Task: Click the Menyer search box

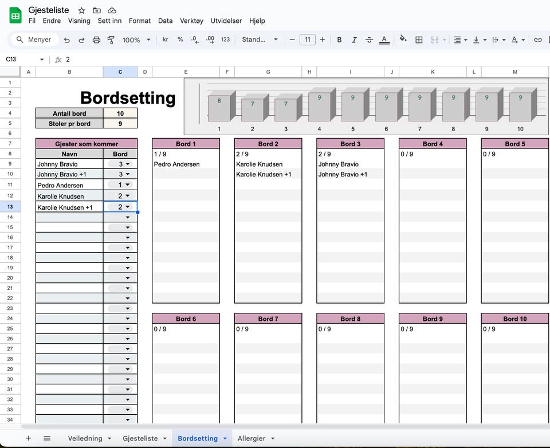Action: coord(34,40)
